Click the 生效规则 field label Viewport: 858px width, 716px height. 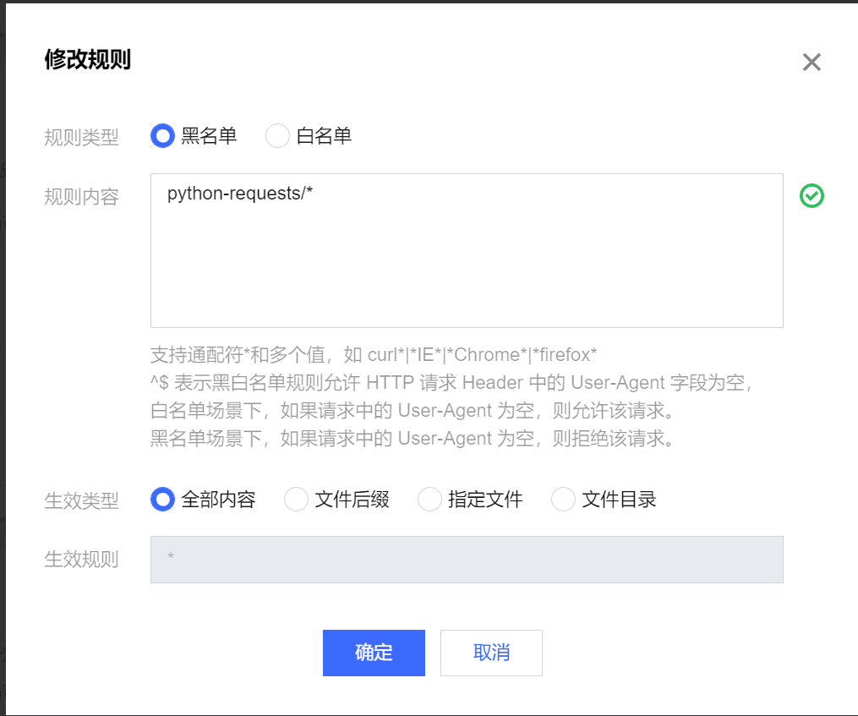(81, 560)
